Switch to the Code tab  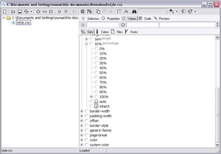[x=145, y=19]
